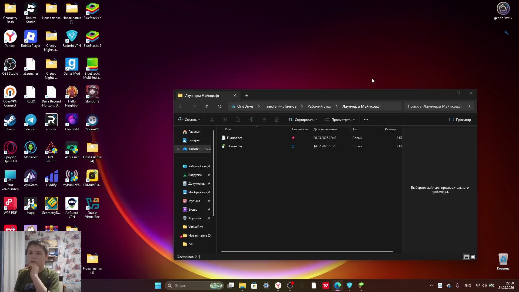Switch to large thumbnails view
The image size is (519, 292).
(x=473, y=257)
